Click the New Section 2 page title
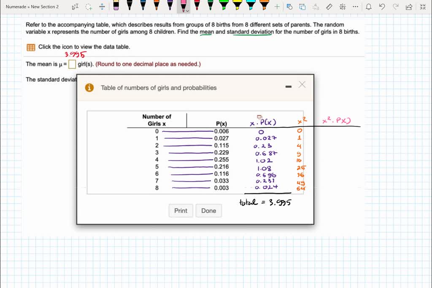 coord(34,6)
